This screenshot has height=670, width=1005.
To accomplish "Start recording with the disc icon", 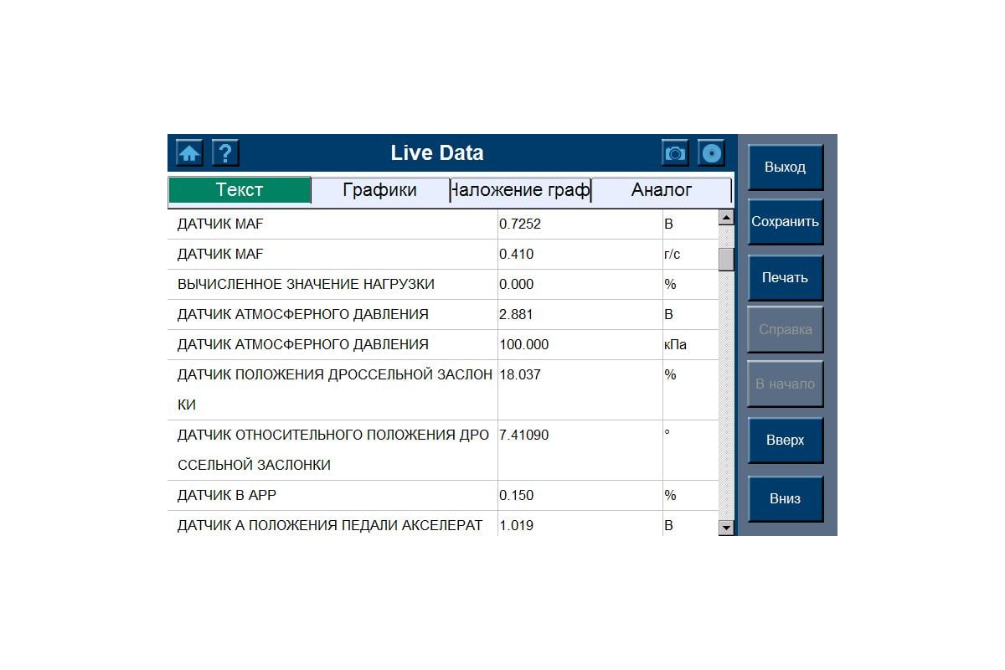I will 711,153.
